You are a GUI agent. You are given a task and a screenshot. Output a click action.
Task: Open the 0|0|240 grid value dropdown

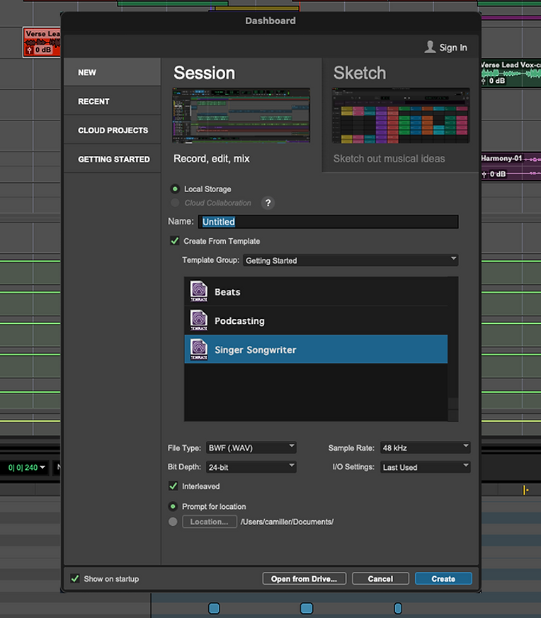(x=42, y=468)
